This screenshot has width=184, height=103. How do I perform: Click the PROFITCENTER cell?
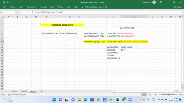pyautogui.click(x=114, y=58)
